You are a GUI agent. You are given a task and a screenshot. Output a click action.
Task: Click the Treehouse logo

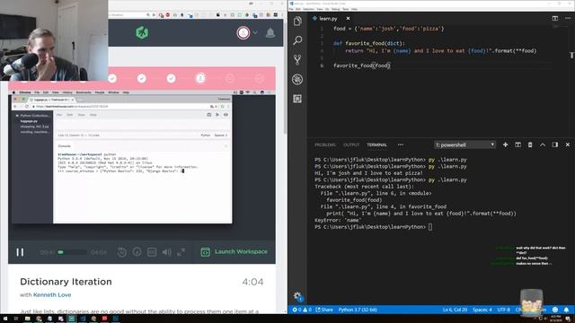point(142,32)
